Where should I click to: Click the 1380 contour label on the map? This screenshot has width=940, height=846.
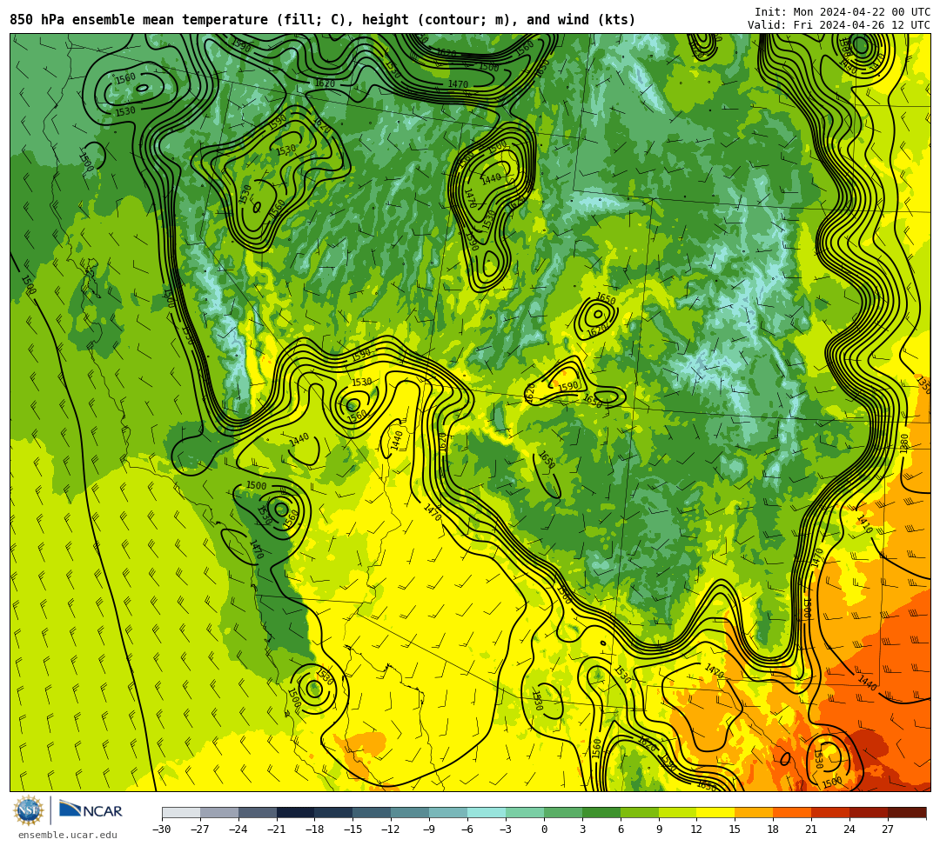(x=904, y=444)
